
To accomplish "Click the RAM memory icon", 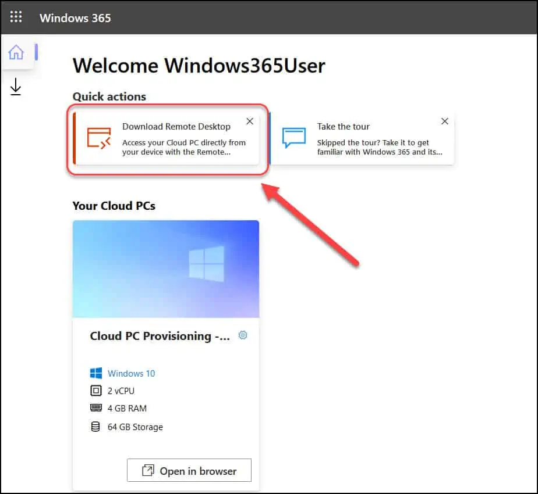I will point(95,407).
